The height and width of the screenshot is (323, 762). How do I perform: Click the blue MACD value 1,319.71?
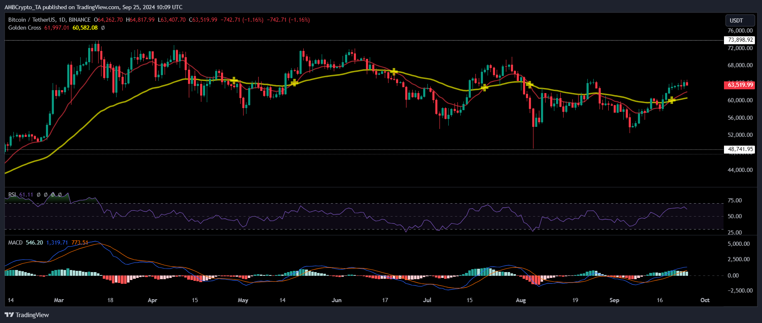tap(57, 242)
